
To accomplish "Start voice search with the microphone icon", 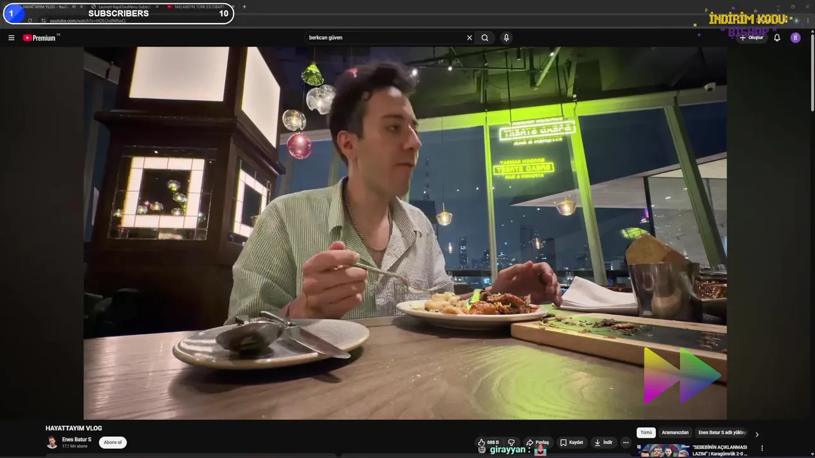I will [x=506, y=38].
